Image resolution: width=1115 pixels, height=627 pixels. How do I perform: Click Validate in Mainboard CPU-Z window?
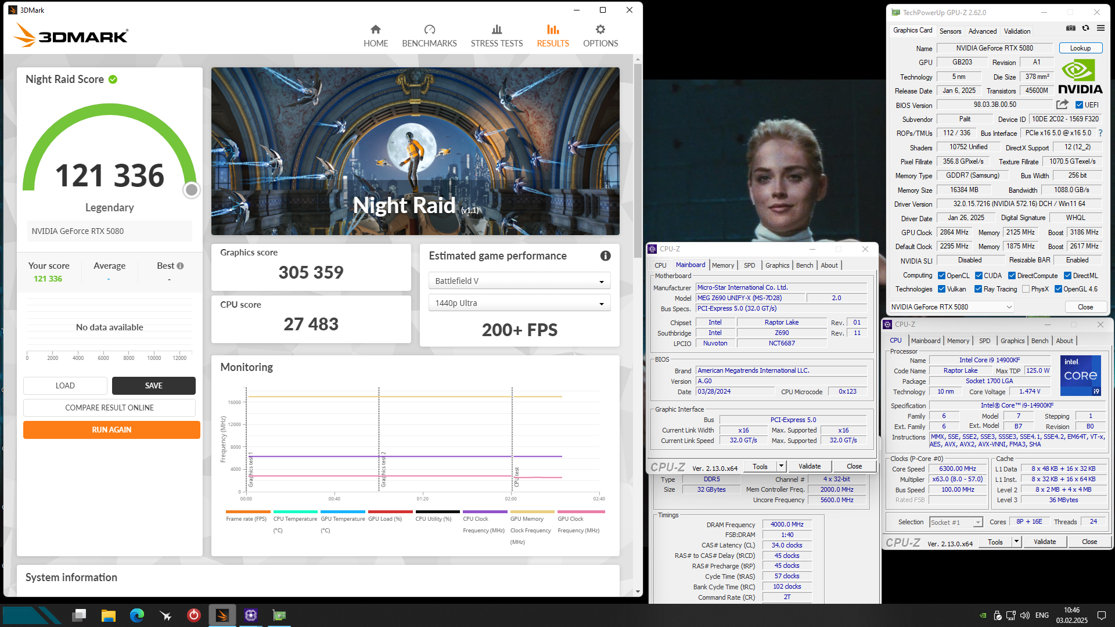(810, 466)
